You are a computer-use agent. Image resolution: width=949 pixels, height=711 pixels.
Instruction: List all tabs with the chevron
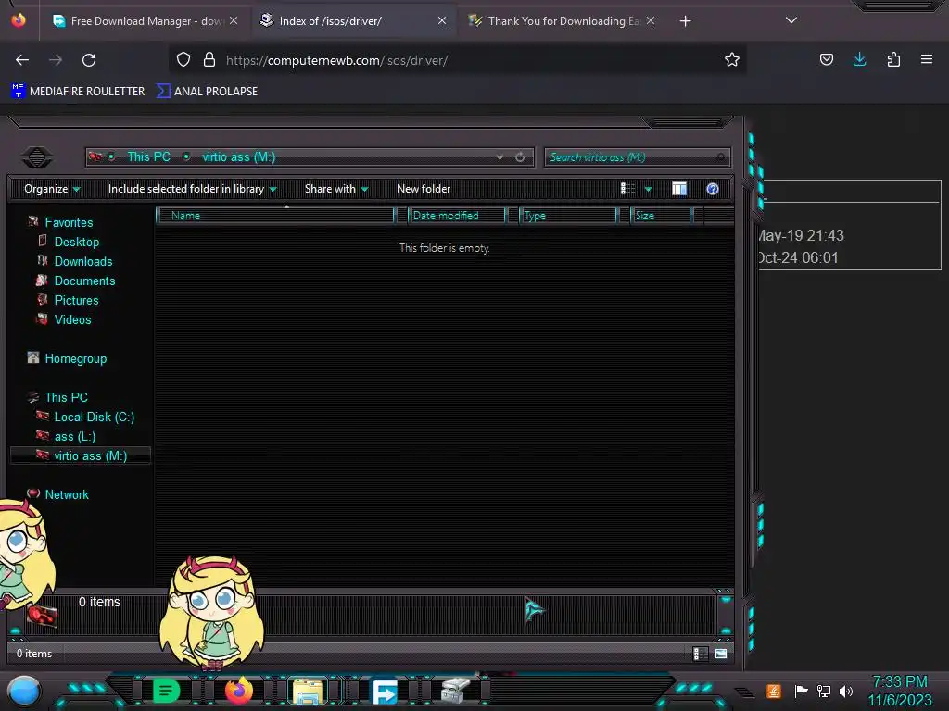pos(791,20)
